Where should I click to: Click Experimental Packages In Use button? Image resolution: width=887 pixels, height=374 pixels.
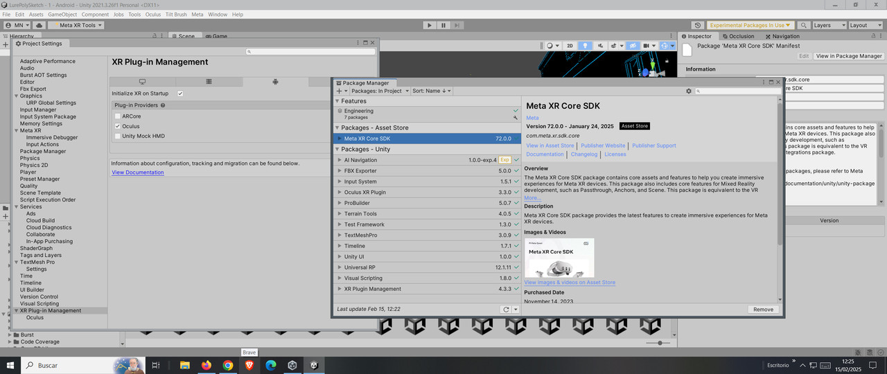click(752, 25)
